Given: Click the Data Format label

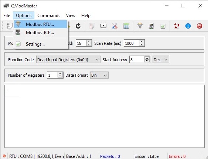Looking at the screenshot, I should point(76,75).
